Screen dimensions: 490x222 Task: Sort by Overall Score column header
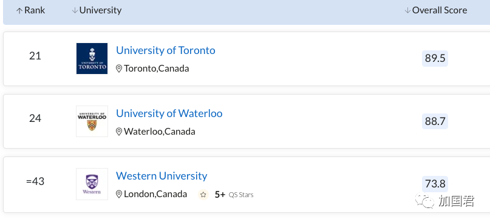coord(435,10)
